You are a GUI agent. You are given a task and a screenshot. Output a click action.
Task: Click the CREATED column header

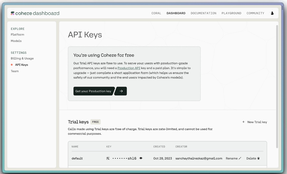click(x=159, y=147)
